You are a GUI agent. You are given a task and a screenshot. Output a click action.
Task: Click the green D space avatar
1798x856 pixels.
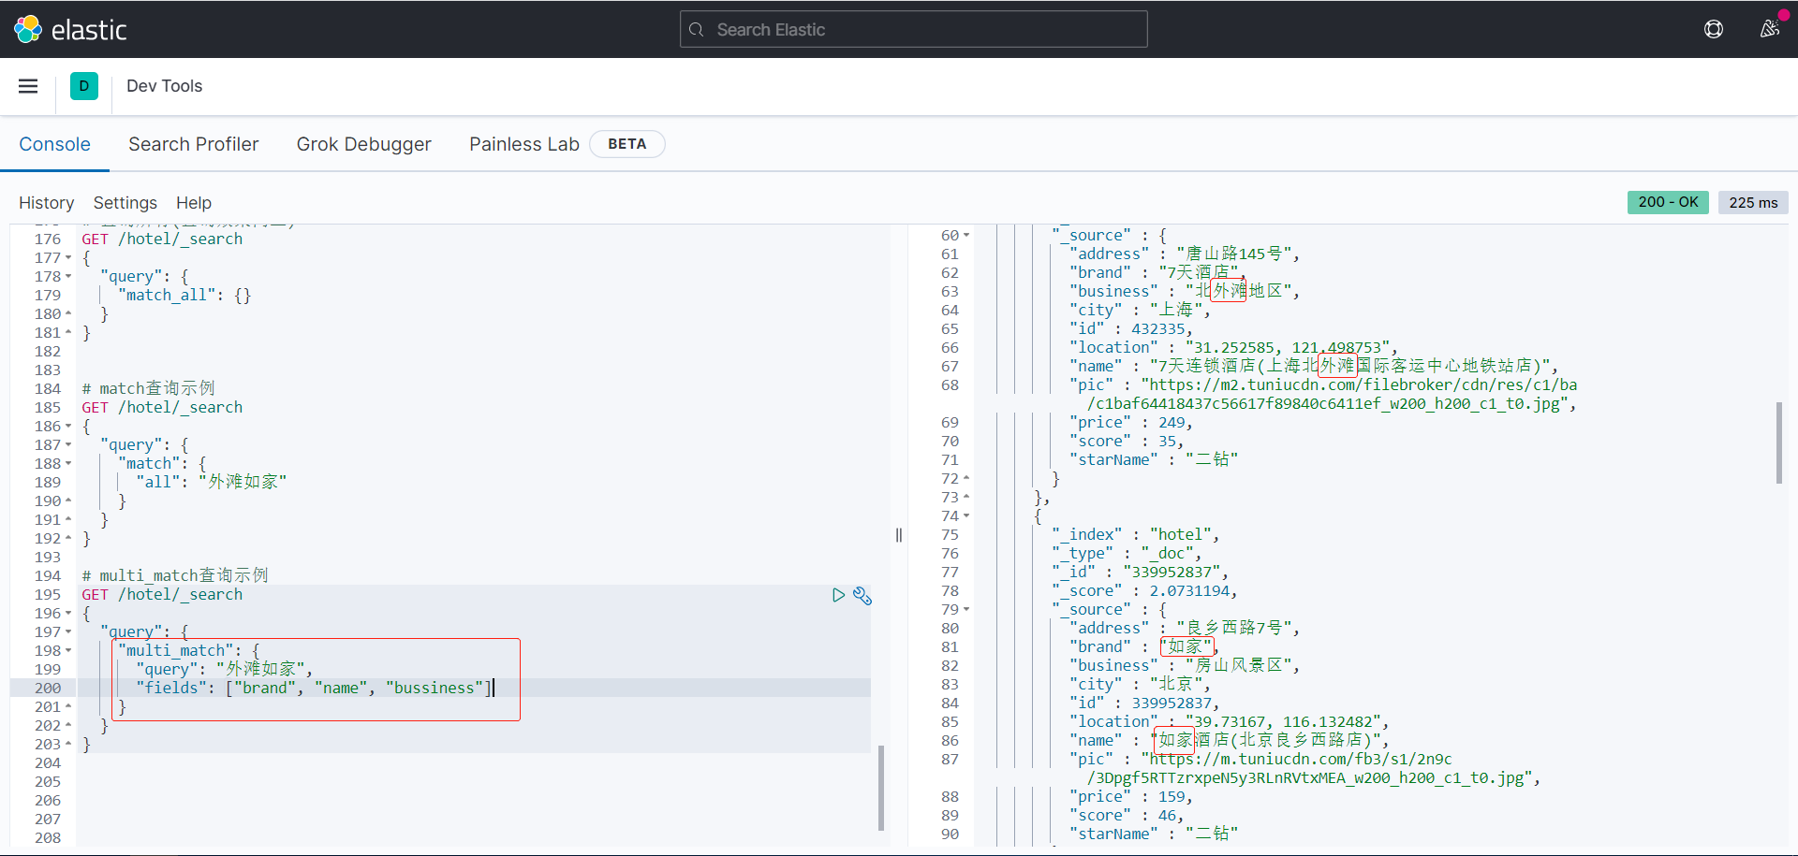pos(84,86)
